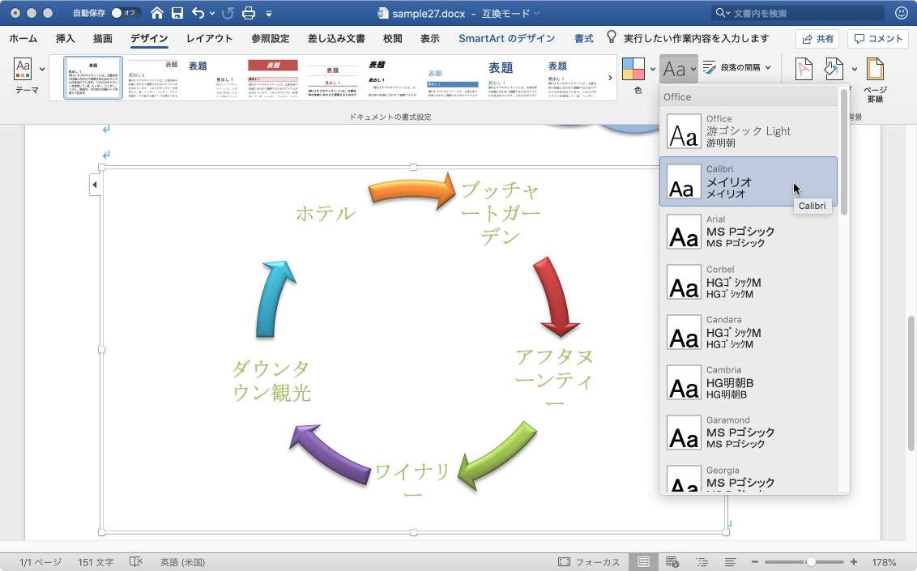Switch to the 表示 tab
This screenshot has height=571, width=917.
click(430, 39)
